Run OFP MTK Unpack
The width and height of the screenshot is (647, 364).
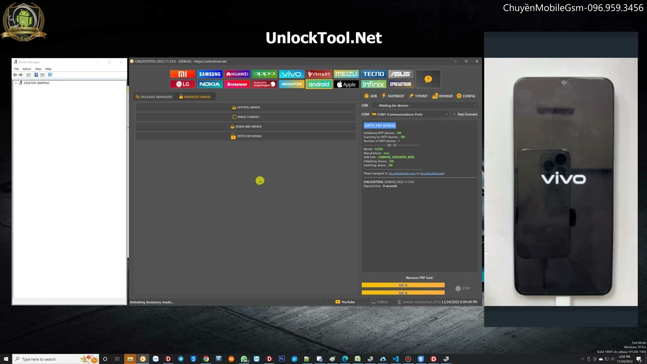[x=246, y=107]
